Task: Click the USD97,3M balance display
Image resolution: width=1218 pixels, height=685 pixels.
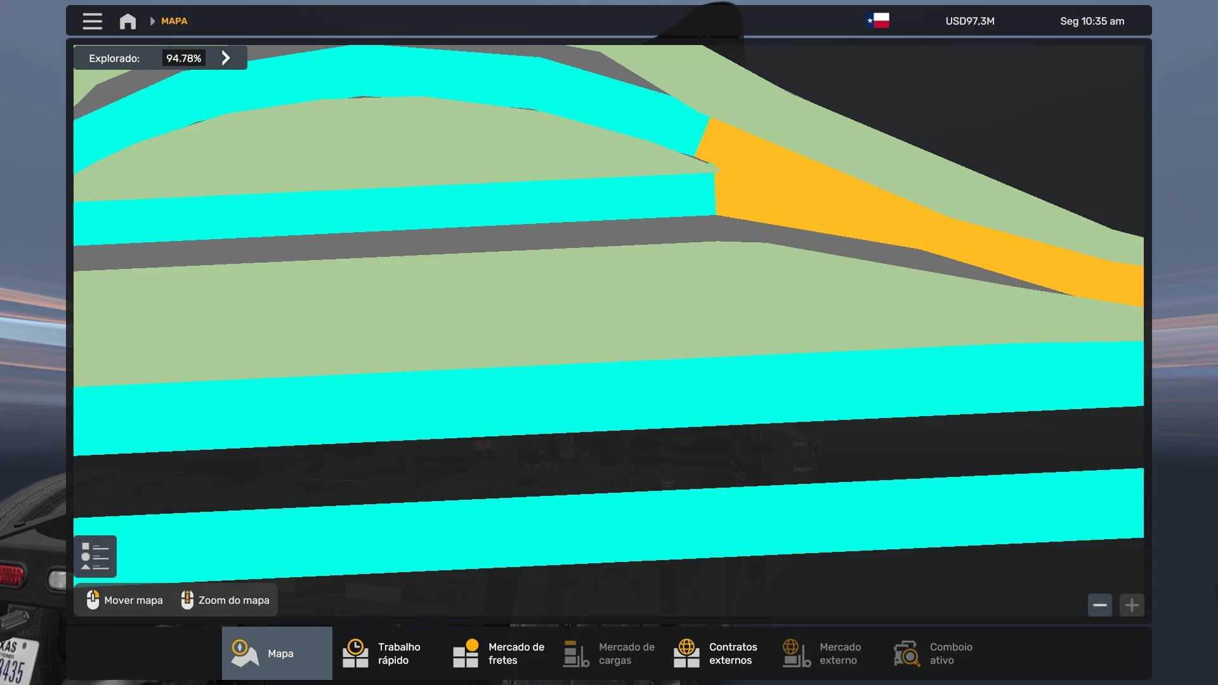Action: pyautogui.click(x=969, y=21)
